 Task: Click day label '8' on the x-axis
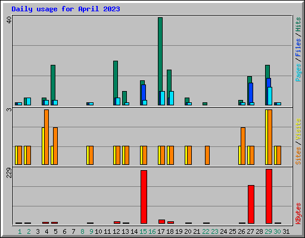pyautogui.click(x=82, y=231)
